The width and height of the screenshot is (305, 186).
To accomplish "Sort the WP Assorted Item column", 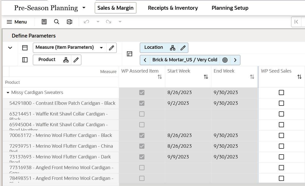I will click(x=160, y=77).
